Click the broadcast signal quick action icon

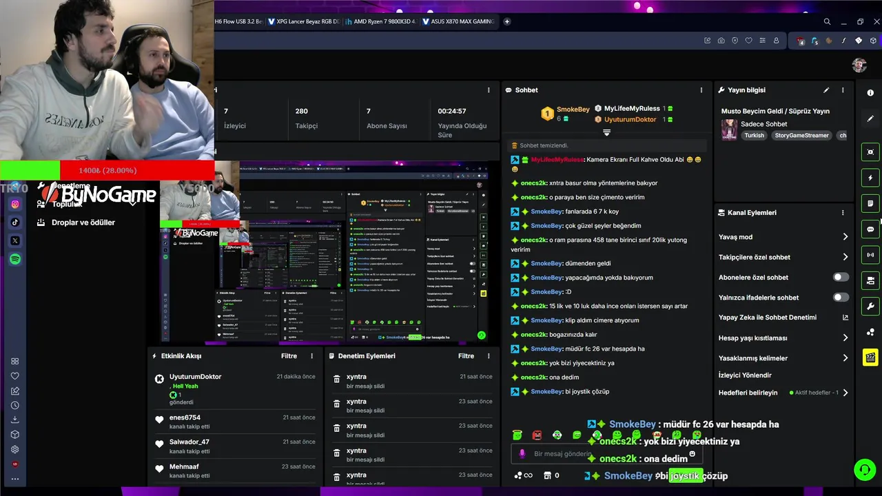(870, 255)
